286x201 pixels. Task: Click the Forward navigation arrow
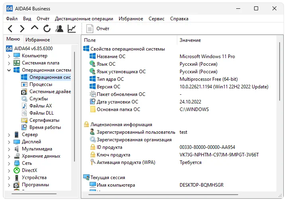(x=22, y=29)
